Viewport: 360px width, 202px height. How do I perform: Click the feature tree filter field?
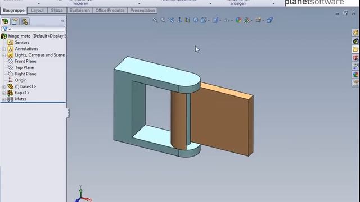click(33, 29)
